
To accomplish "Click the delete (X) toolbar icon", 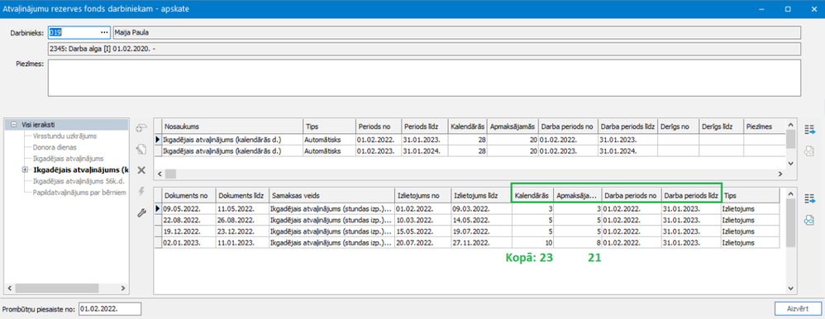I will click(141, 170).
